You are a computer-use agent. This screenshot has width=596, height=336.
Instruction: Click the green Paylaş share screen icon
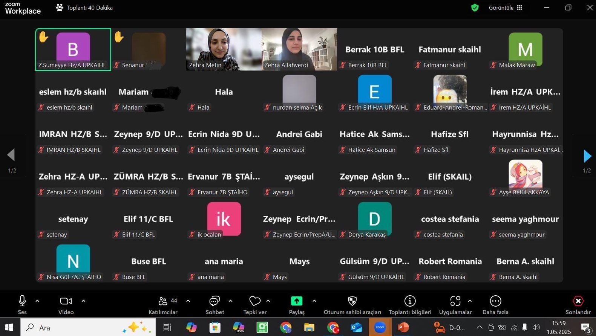(x=297, y=301)
